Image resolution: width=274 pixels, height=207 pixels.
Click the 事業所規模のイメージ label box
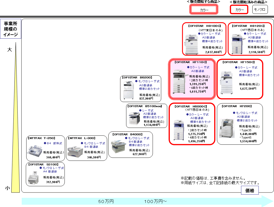click(10, 29)
